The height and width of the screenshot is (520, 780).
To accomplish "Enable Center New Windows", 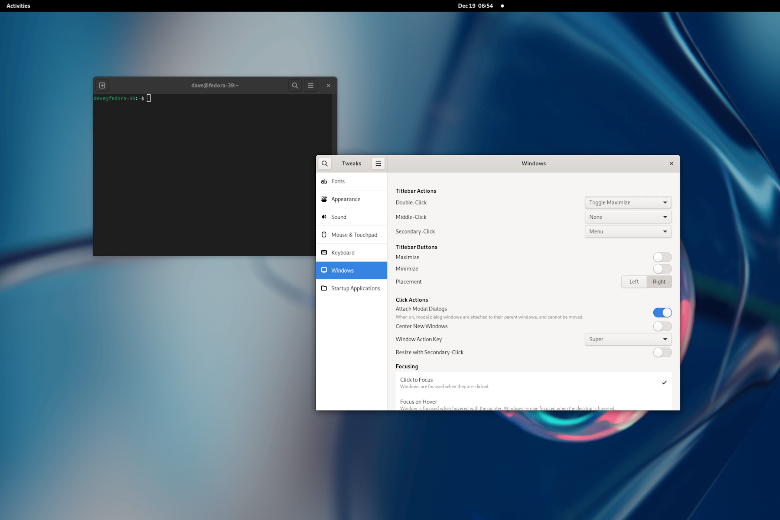I will pos(662,326).
